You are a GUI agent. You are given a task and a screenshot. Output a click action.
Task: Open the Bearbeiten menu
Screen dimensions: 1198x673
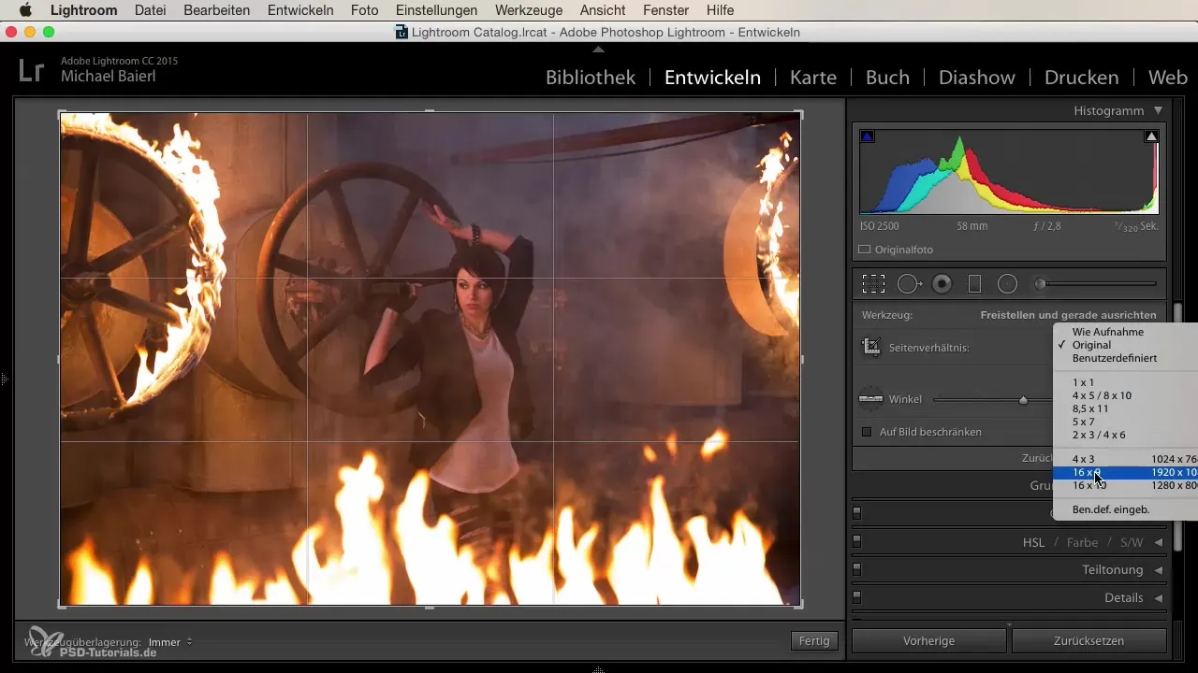(217, 10)
